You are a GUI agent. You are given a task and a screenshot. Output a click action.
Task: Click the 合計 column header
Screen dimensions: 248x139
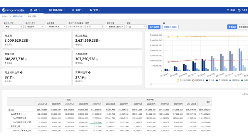pyautogui.click(x=208, y=102)
